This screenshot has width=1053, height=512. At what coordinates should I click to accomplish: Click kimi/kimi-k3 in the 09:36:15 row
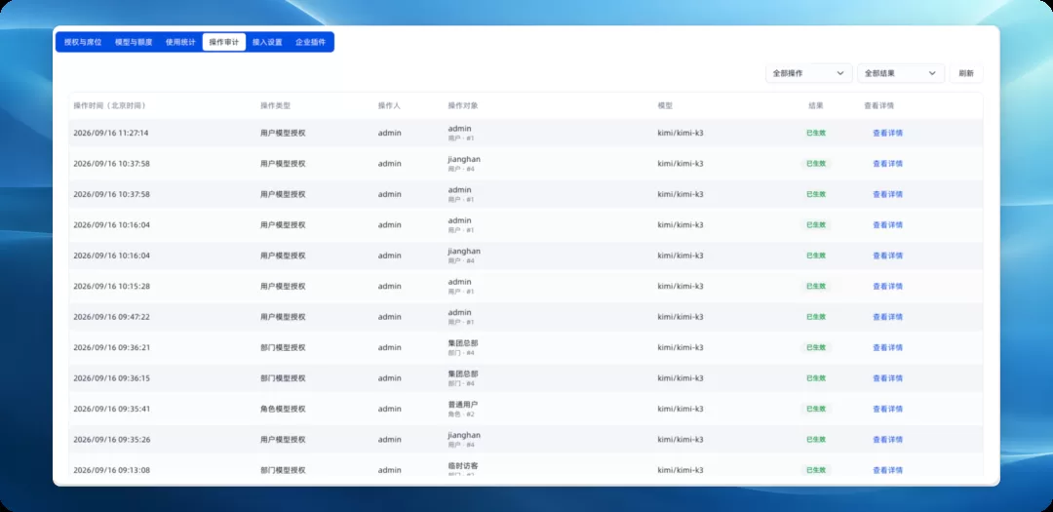(681, 378)
